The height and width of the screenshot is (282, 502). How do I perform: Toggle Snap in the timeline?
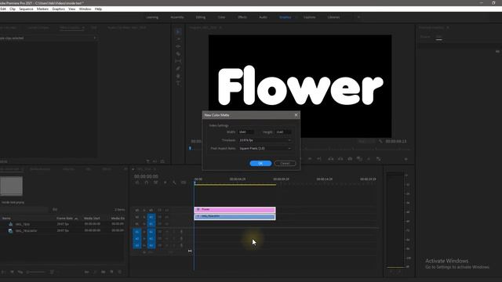147,183
